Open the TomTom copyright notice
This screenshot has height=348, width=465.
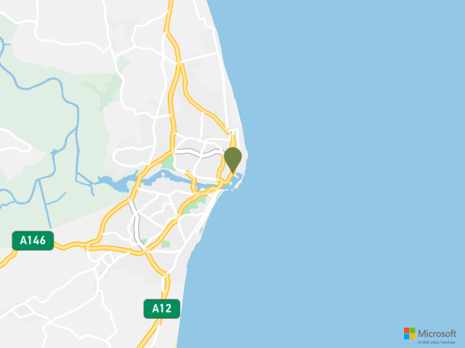click(x=436, y=342)
